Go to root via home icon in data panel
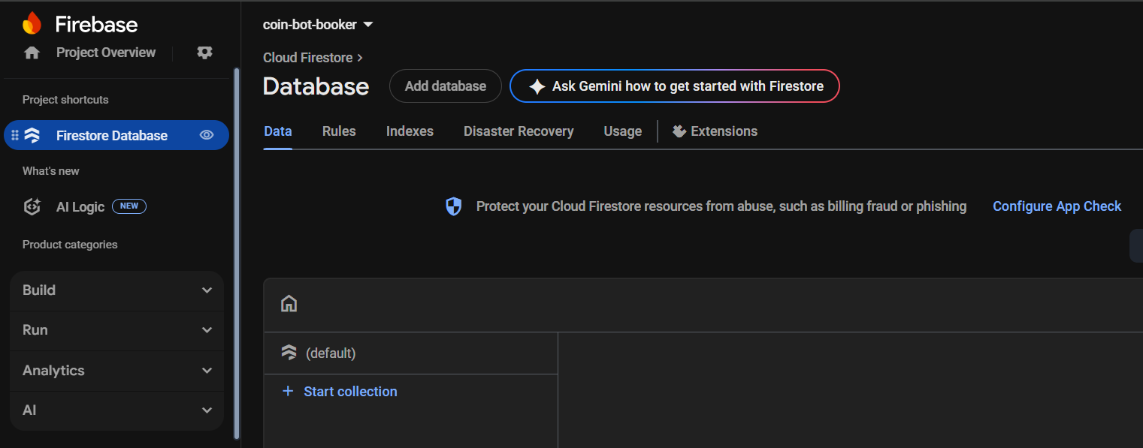This screenshot has height=448, width=1143. 289,304
